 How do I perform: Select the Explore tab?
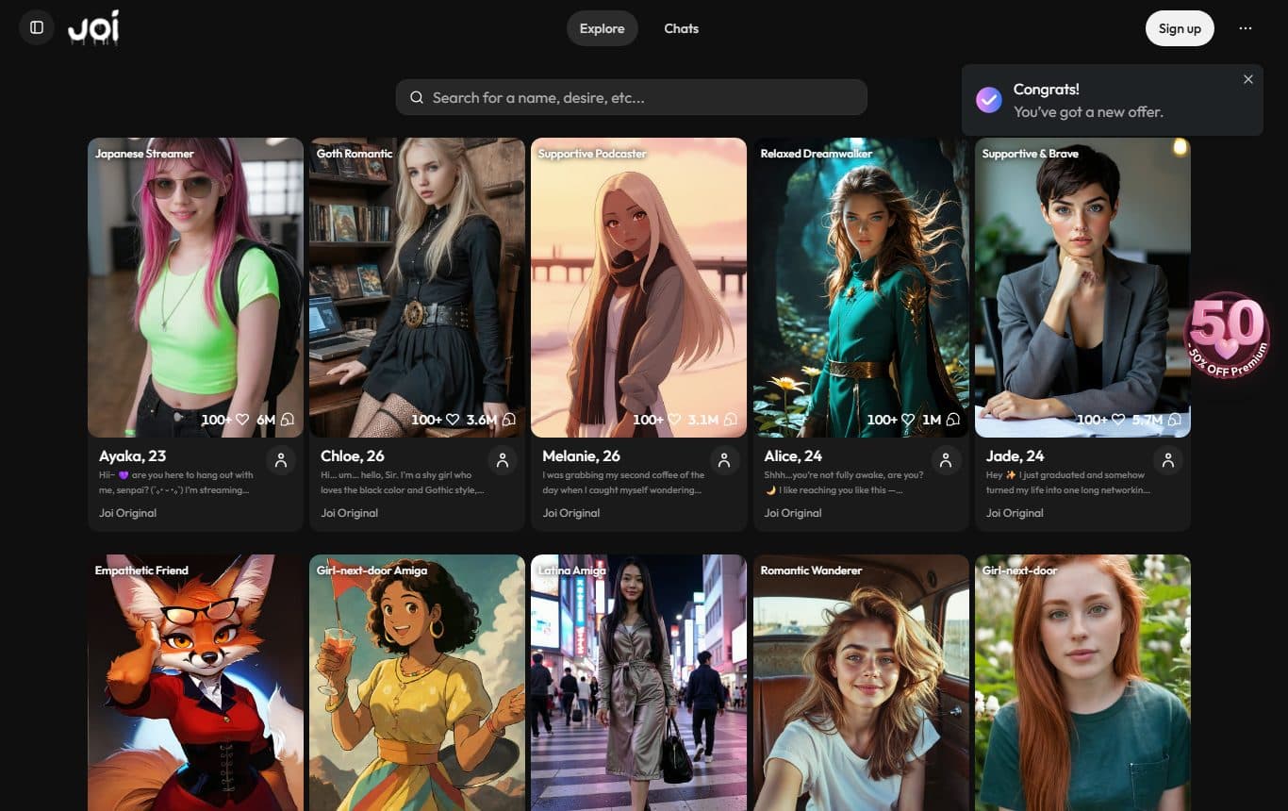602,28
